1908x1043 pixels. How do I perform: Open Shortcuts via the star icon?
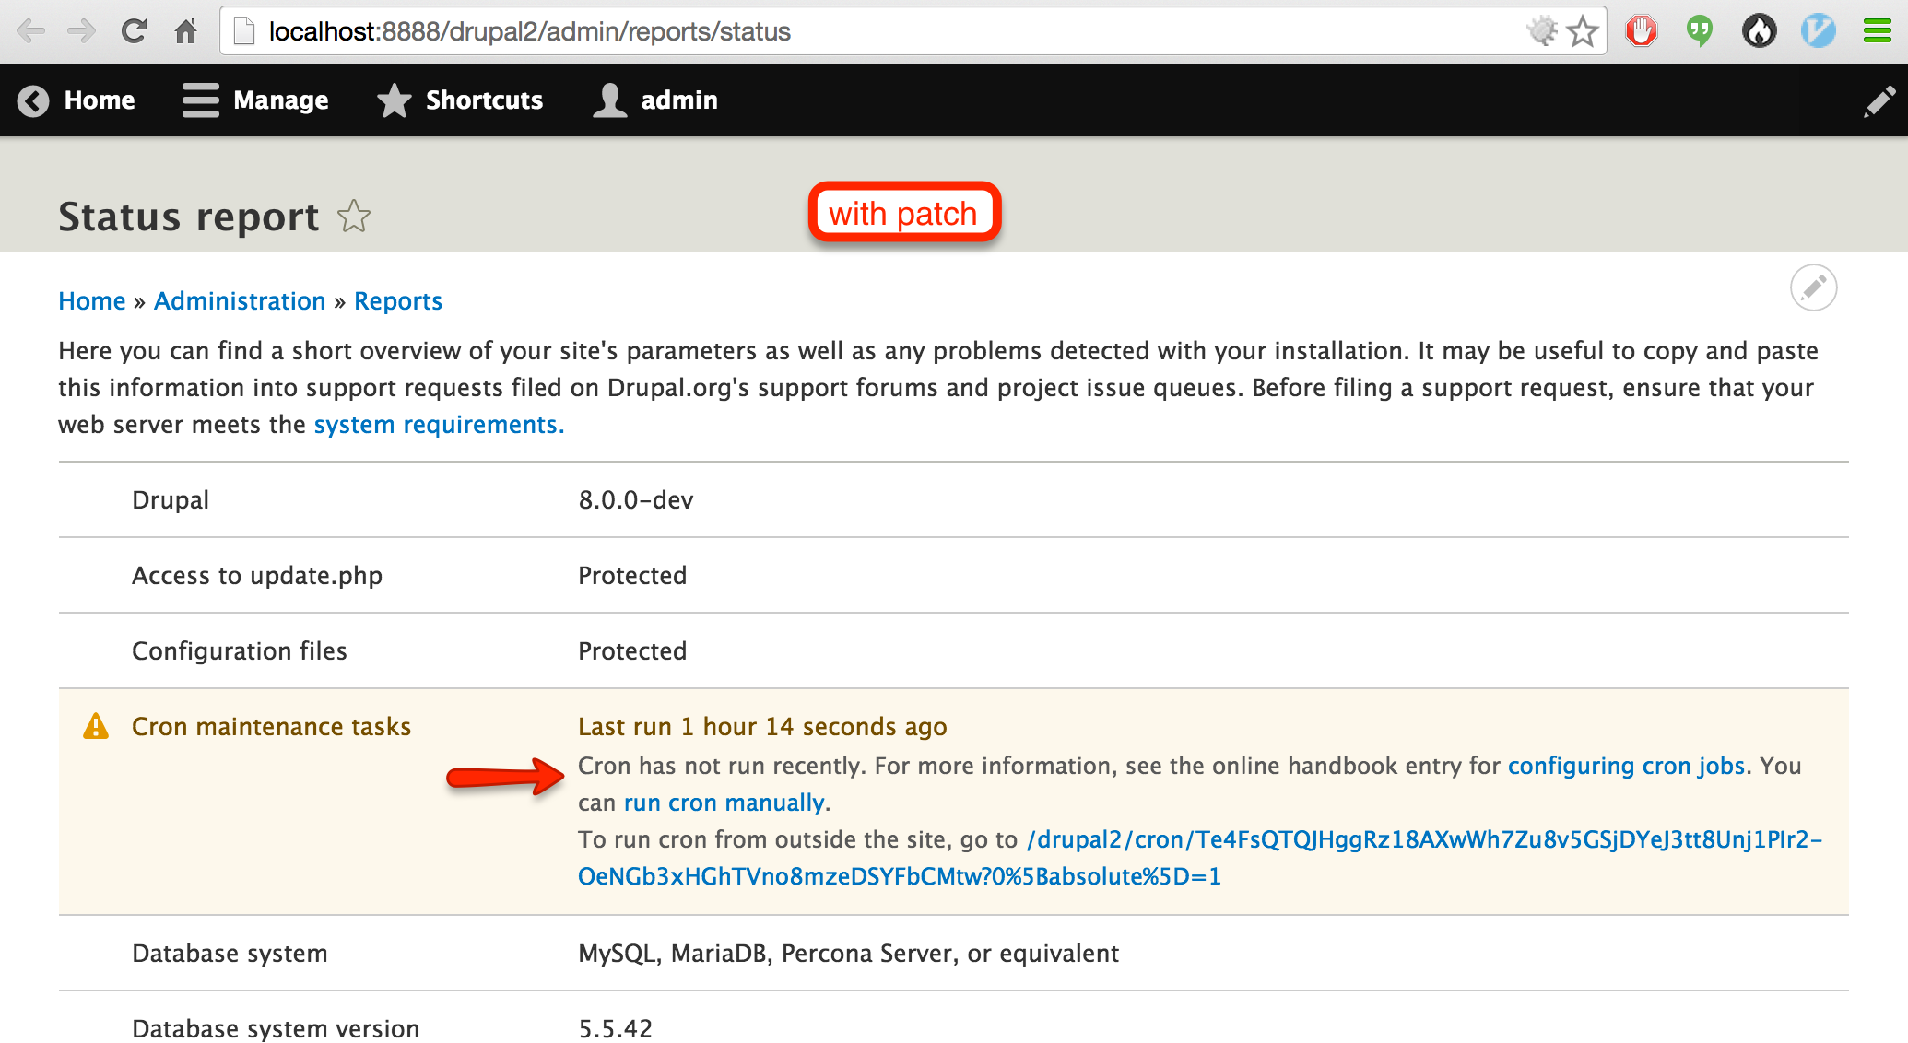click(x=394, y=100)
